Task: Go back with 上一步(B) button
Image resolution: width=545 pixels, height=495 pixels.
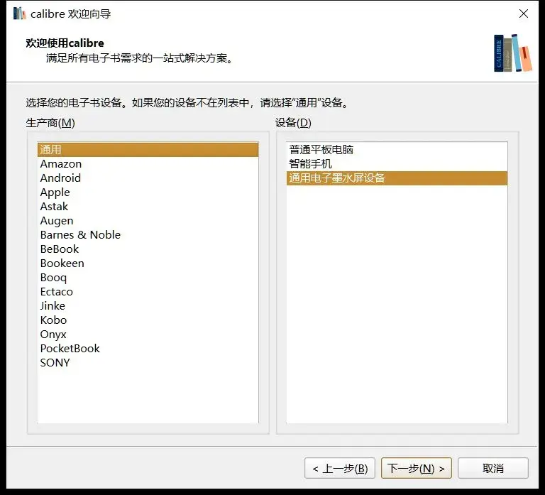Action: [x=340, y=468]
